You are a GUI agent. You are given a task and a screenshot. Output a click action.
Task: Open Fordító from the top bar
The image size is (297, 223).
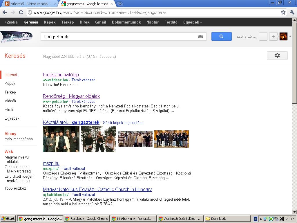click(x=171, y=22)
